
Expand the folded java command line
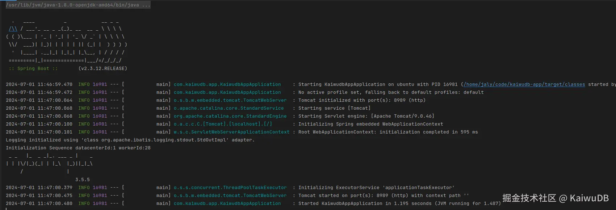tap(146, 5)
